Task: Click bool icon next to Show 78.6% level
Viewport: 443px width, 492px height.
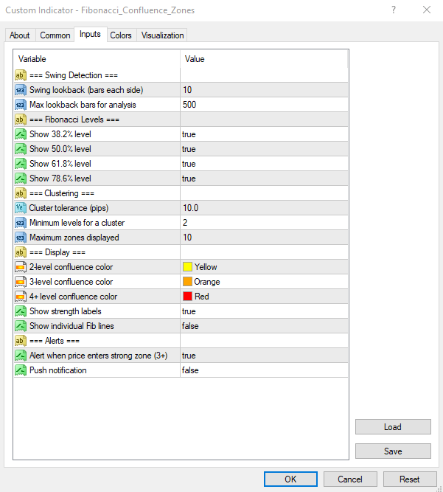Action: coord(21,179)
